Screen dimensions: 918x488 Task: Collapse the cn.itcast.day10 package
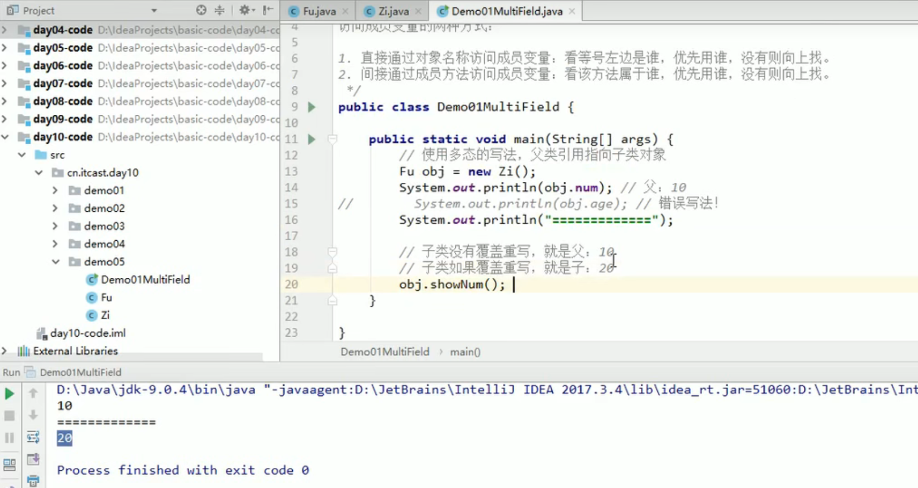tap(39, 173)
